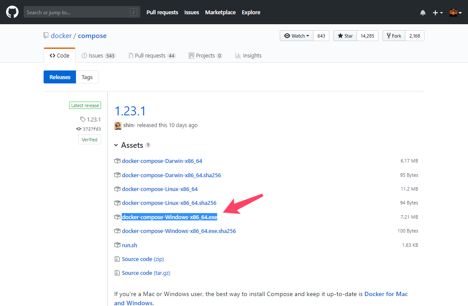Open the Watch dropdown button

(x=296, y=36)
